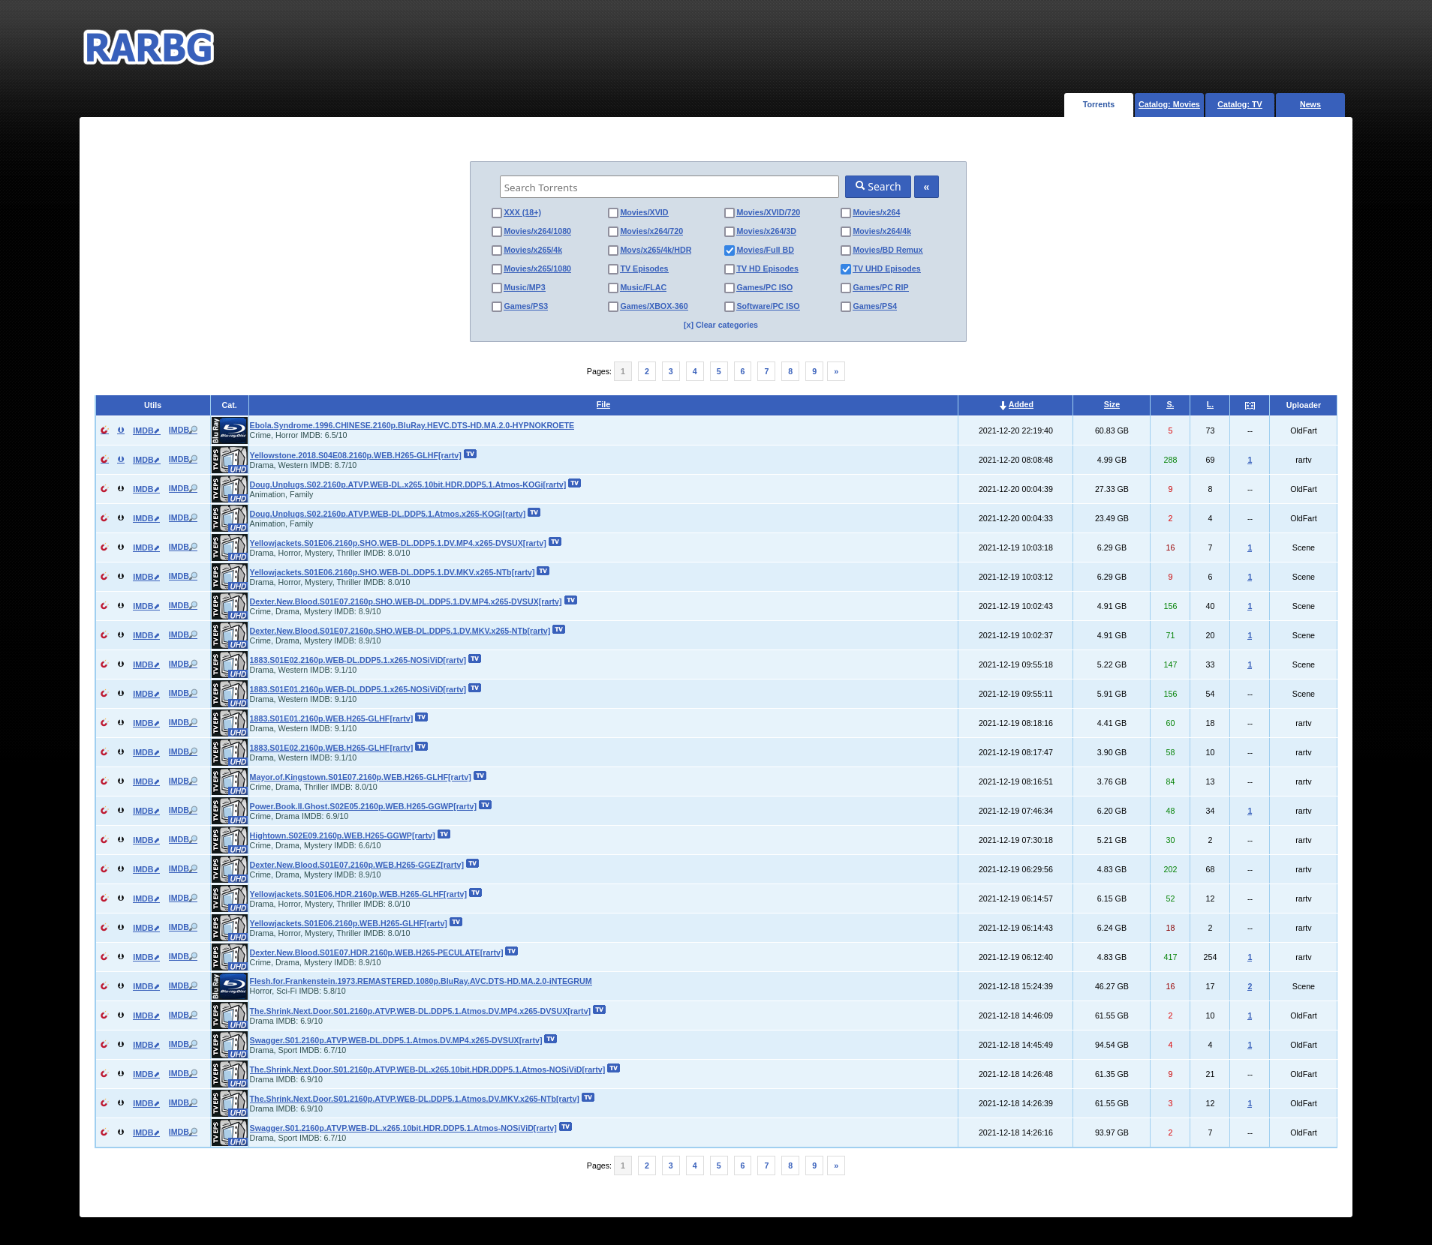1432x1245 pixels.
Task: Click the TV badge next to Power.Book.II.Ghost
Action: (486, 805)
